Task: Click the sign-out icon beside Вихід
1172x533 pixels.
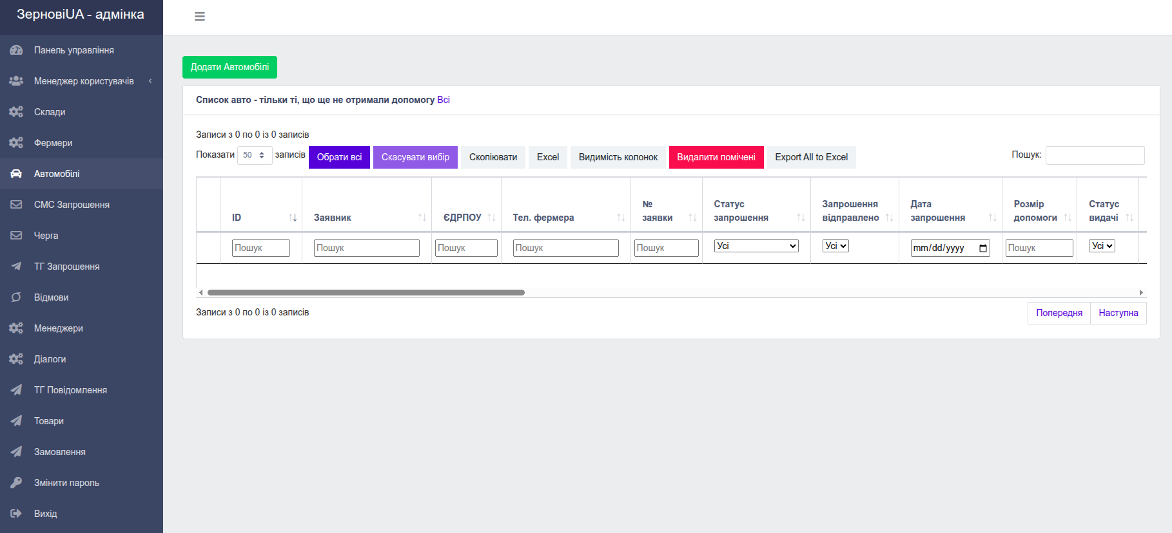Action: click(16, 514)
